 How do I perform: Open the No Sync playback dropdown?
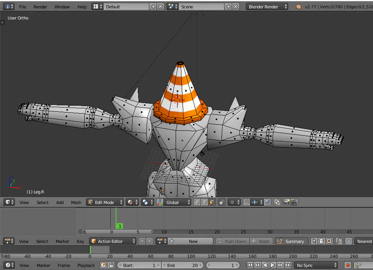click(316, 265)
